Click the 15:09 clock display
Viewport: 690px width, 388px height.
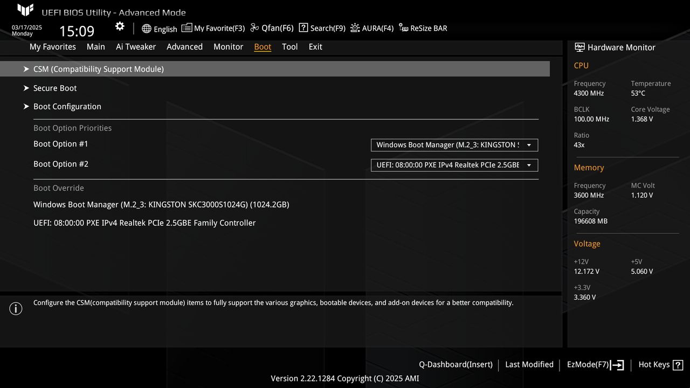click(77, 31)
